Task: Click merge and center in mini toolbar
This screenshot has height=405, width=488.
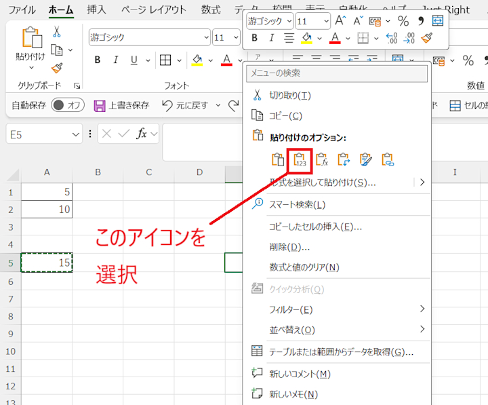Action: point(438,21)
